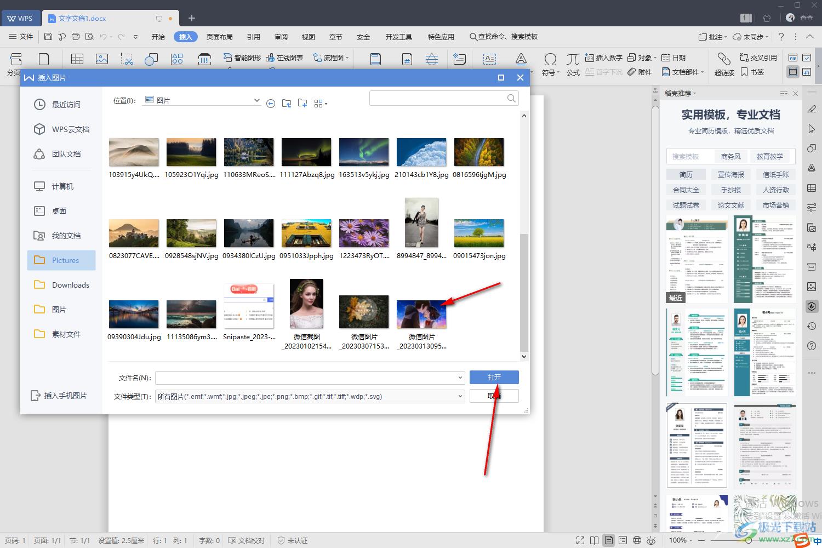The height and width of the screenshot is (548, 822).
Task: Open the Review ribbon tab
Action: (x=281, y=37)
